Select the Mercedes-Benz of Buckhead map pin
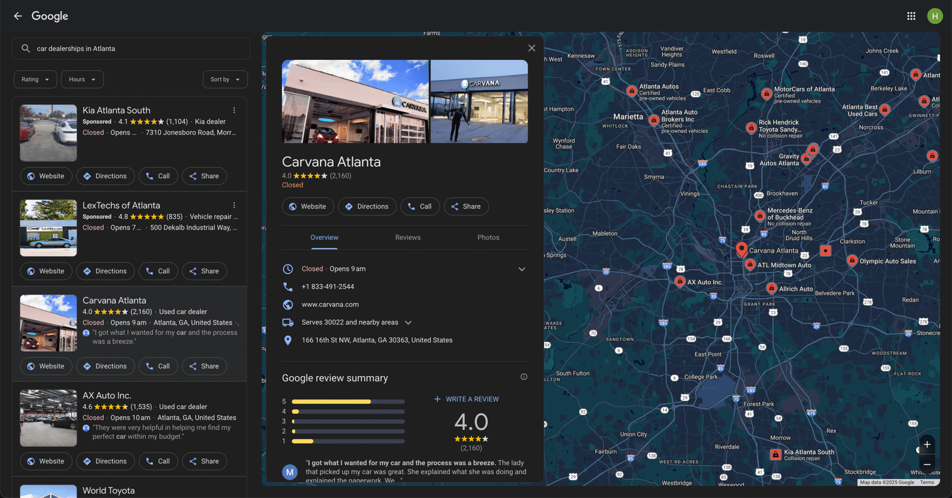 click(x=760, y=216)
